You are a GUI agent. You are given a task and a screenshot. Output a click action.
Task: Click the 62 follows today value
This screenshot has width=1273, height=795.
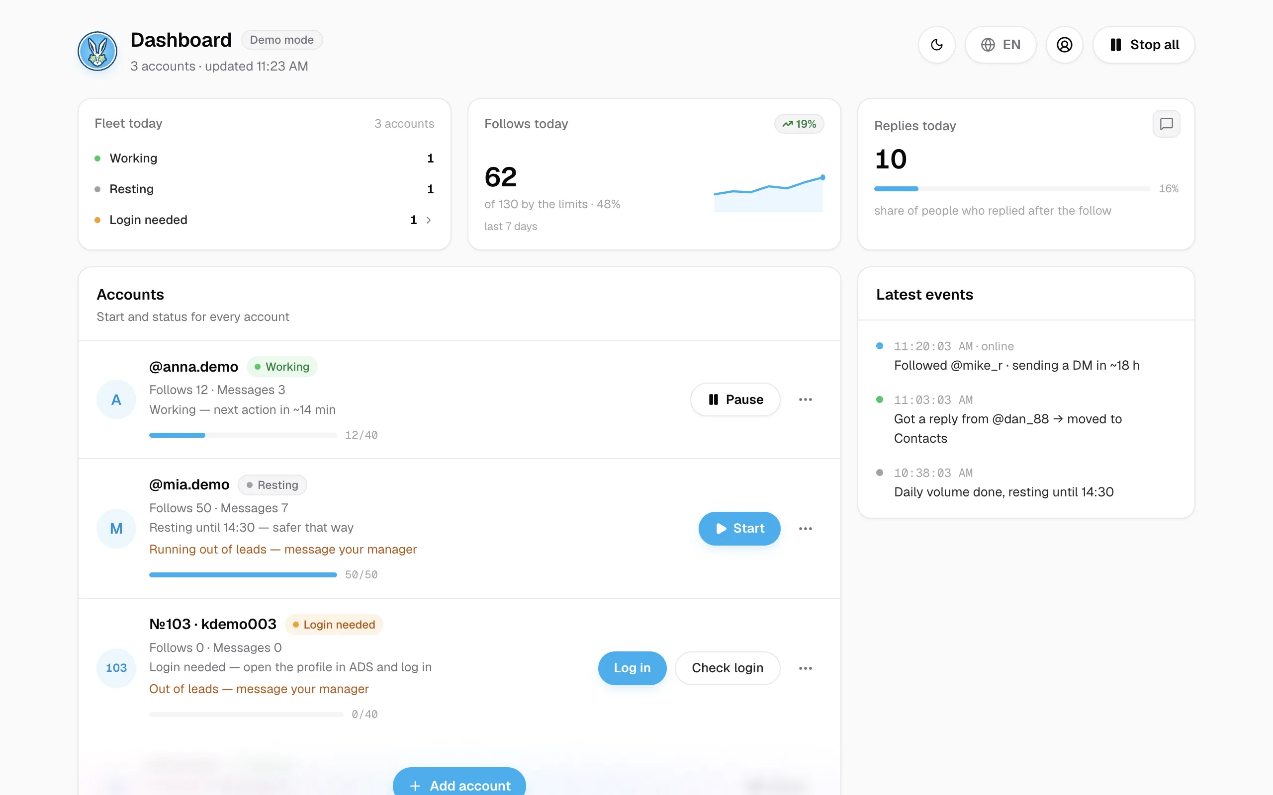[501, 177]
